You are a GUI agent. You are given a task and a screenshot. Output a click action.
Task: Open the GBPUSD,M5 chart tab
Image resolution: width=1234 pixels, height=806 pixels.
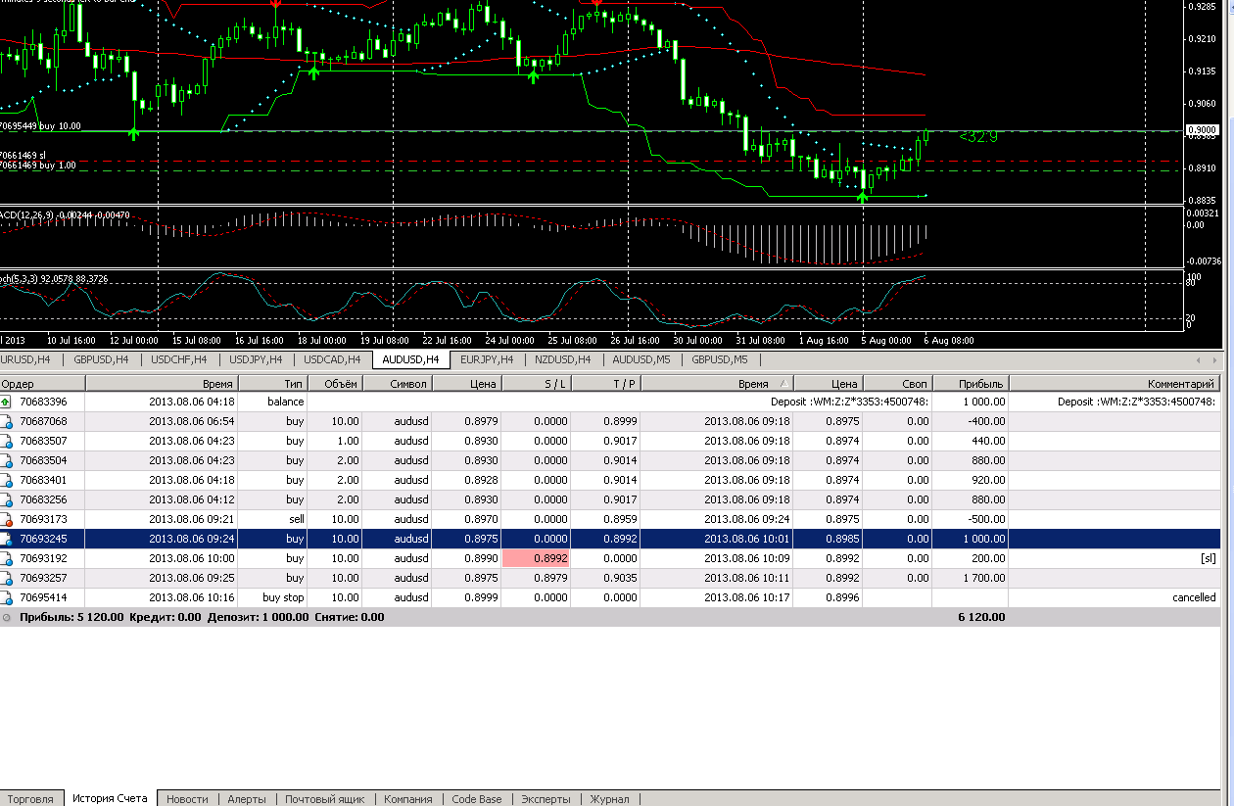(719, 359)
